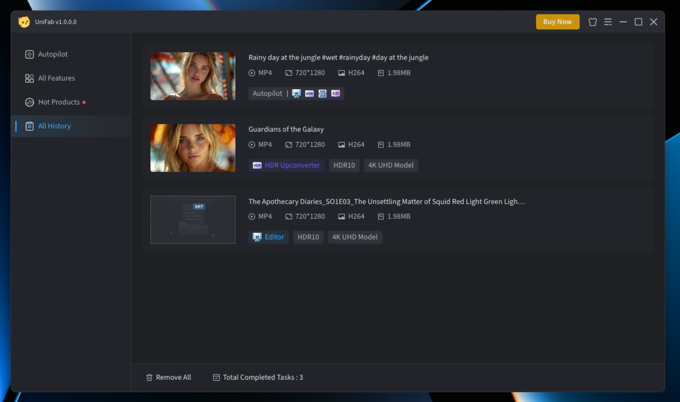The width and height of the screenshot is (680, 402).
Task: Click the HDR10 tag in the Guardians of the Galaxy row
Action: point(344,165)
